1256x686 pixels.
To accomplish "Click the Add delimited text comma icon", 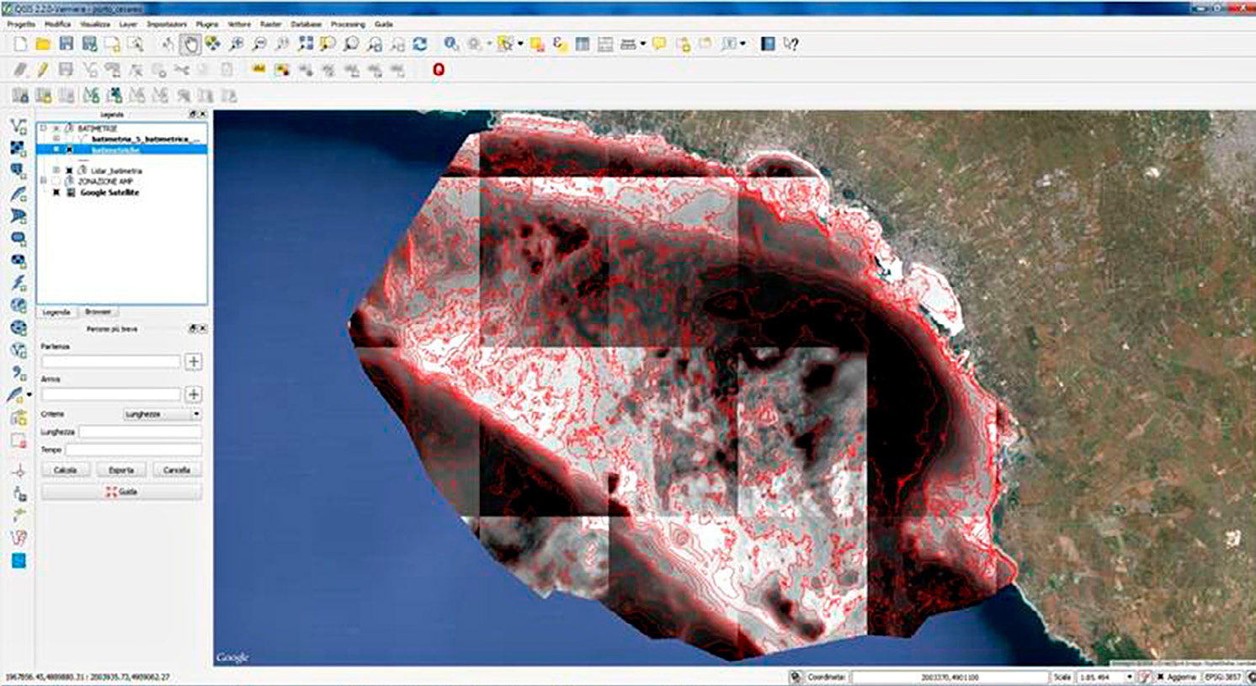I will 19,373.
